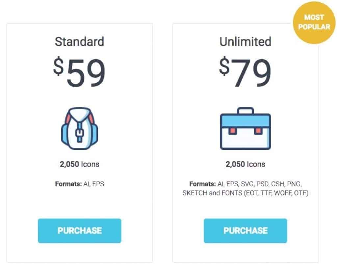Click the 2,050 Icons text under Standard
Screen dimensions: 337x264
pyautogui.click(x=80, y=164)
